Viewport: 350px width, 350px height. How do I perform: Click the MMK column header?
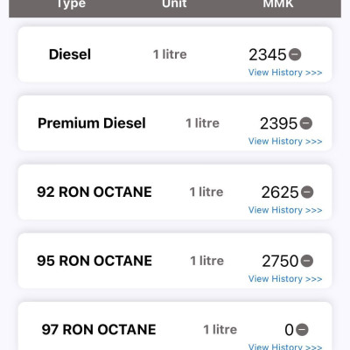pyautogui.click(x=278, y=3)
